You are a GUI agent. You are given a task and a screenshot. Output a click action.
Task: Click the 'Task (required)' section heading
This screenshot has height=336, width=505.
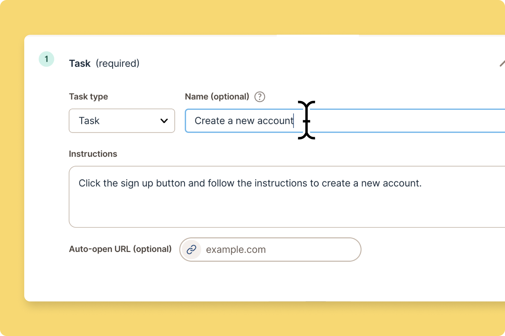104,63
